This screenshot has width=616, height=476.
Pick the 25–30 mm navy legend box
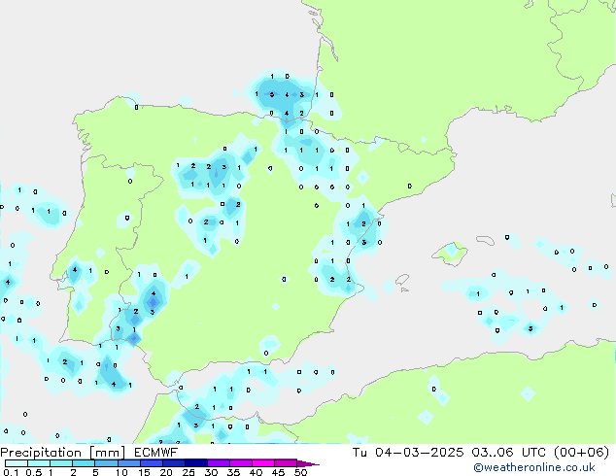click(196, 463)
